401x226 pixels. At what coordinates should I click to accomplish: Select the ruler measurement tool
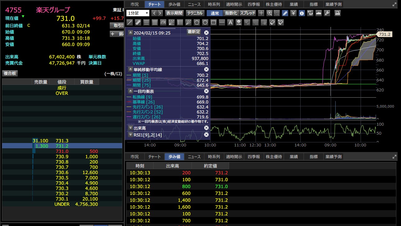point(138,22)
